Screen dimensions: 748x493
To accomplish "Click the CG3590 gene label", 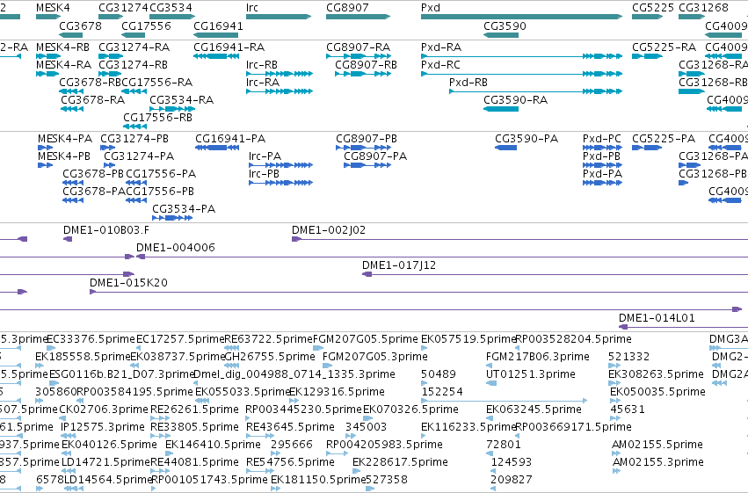I will click(505, 25).
